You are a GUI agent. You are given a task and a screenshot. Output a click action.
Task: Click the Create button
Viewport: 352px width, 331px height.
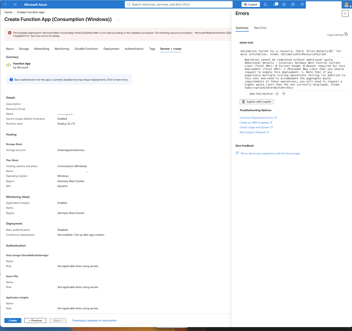(13, 320)
